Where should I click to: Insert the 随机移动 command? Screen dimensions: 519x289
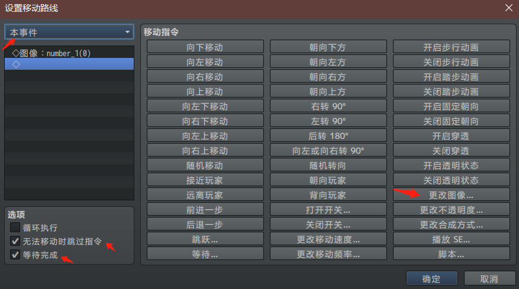205,165
